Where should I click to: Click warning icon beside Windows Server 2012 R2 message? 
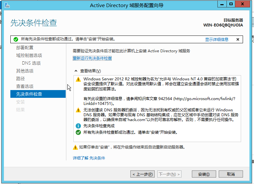click(78, 79)
